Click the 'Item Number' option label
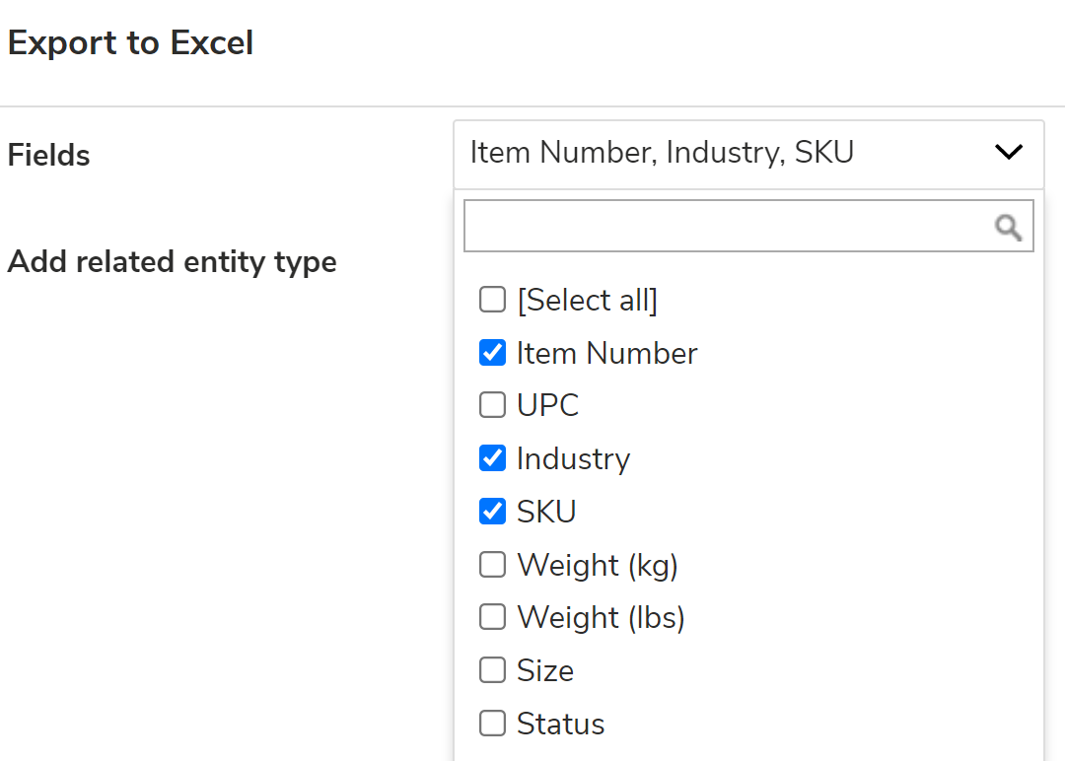Viewport: 1065px width, 761px height. [606, 353]
